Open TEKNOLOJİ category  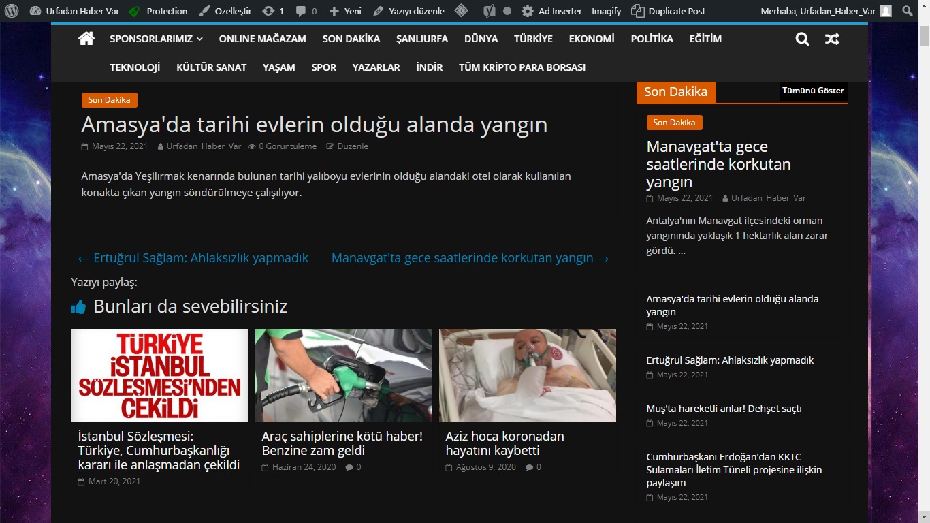click(x=135, y=67)
